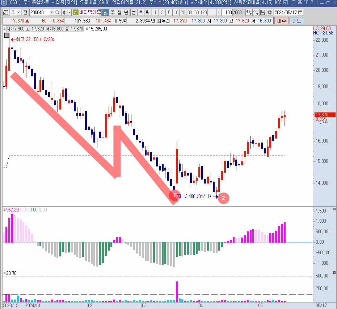Click the low price 16,800 value

point(264,21)
